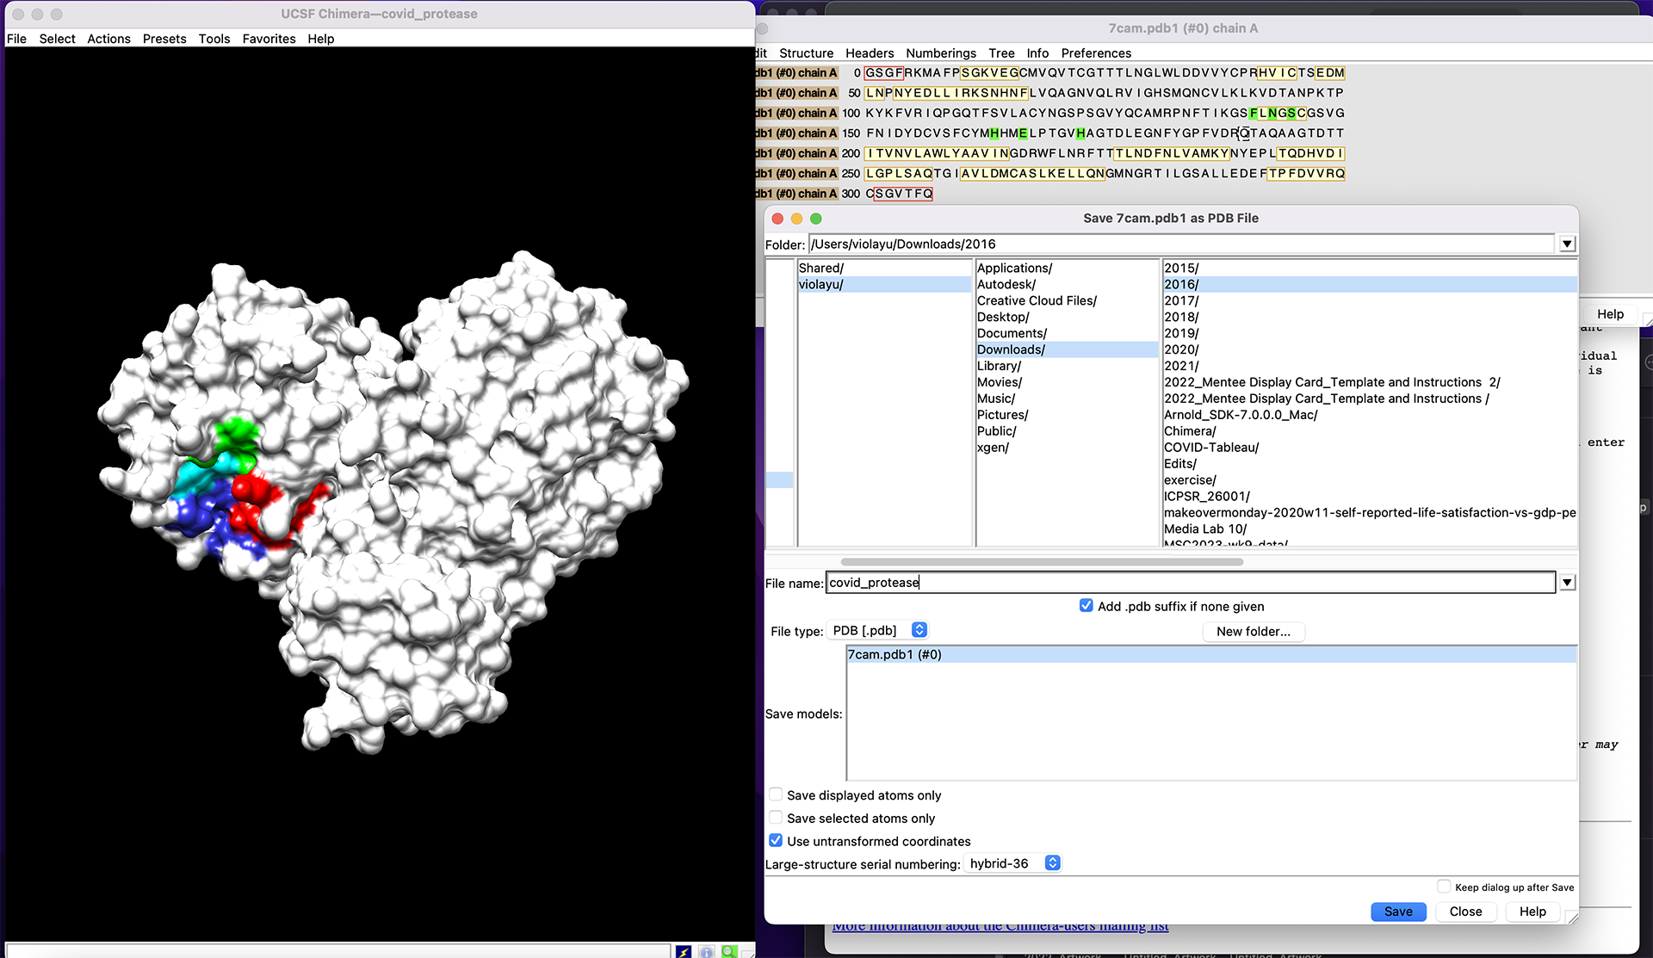Click the Help button in save dialog

pos(1532,912)
